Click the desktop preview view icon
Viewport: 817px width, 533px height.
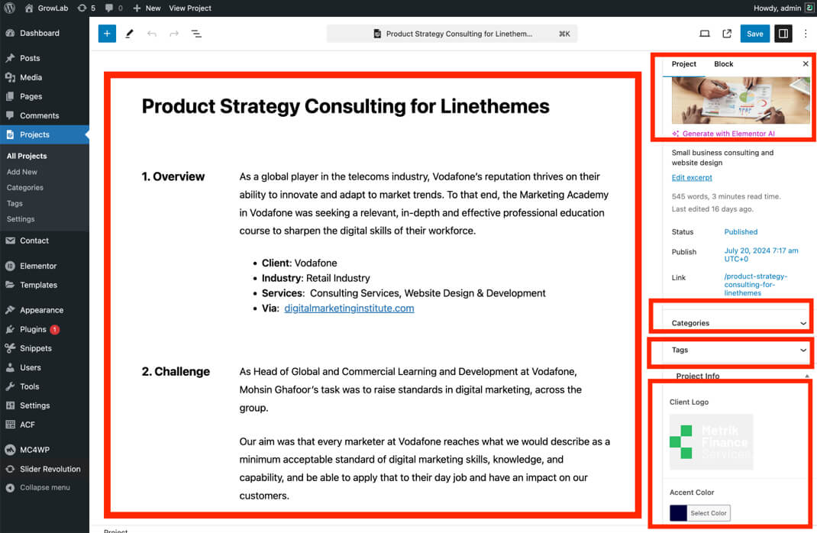tap(705, 34)
